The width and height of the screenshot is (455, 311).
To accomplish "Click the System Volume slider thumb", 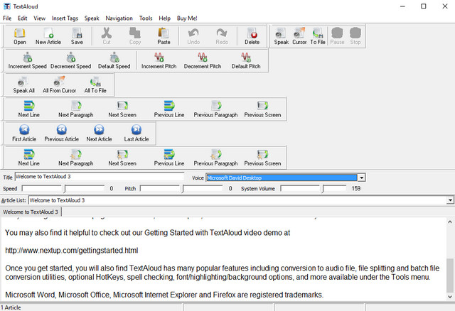I will tap(323, 189).
